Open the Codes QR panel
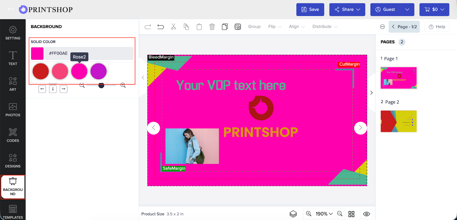 click(x=13, y=135)
